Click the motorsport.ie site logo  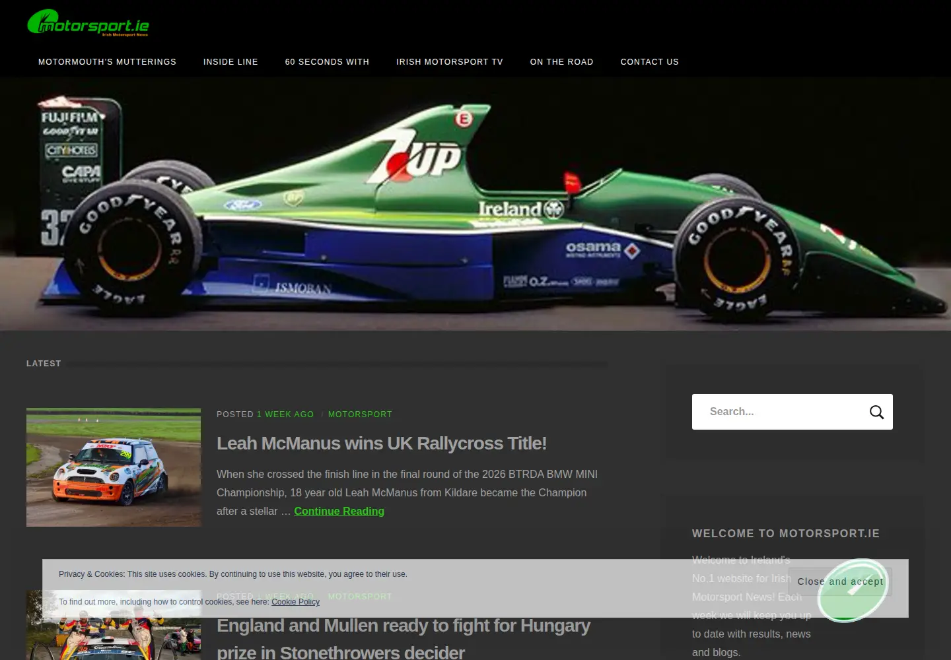coord(88,22)
